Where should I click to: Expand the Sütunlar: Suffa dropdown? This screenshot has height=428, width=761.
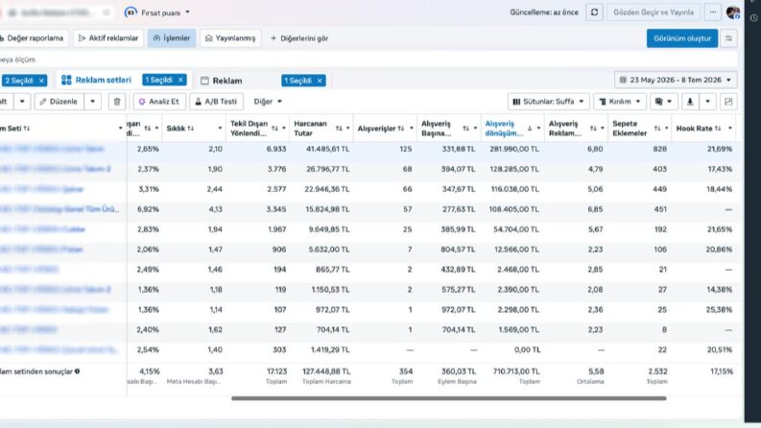548,102
